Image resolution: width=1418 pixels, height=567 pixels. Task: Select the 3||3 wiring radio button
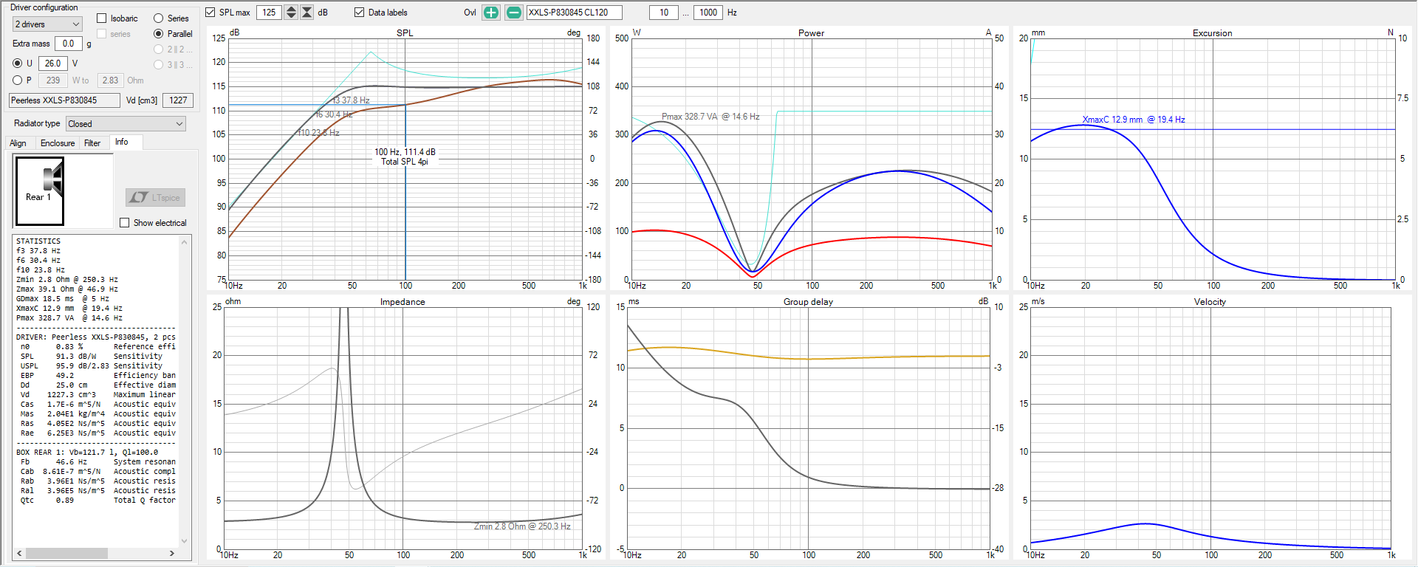[158, 65]
